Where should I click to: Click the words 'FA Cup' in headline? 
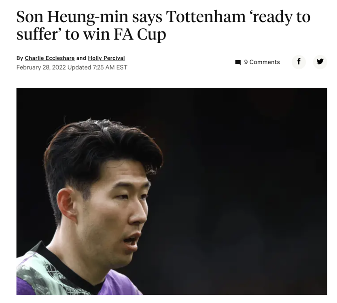pos(140,34)
